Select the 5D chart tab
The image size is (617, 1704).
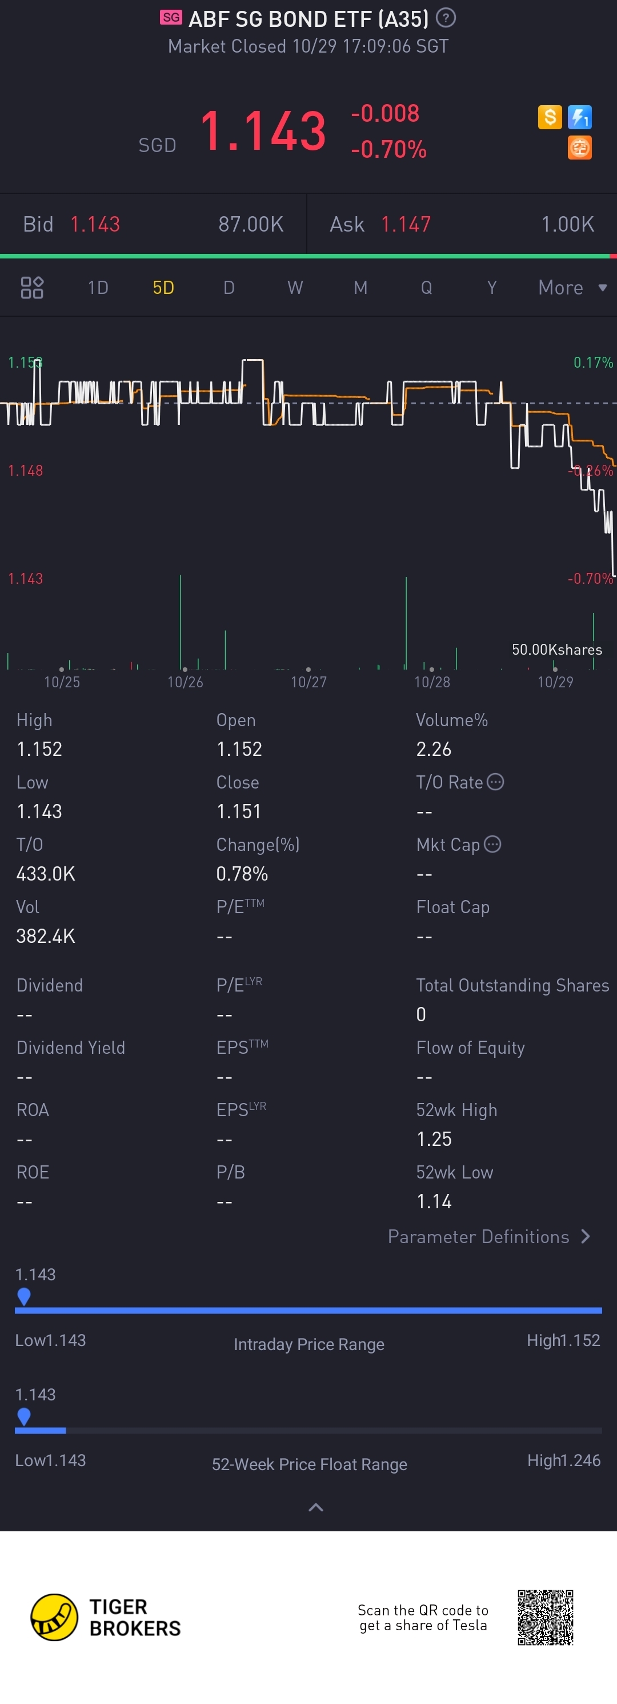point(163,288)
